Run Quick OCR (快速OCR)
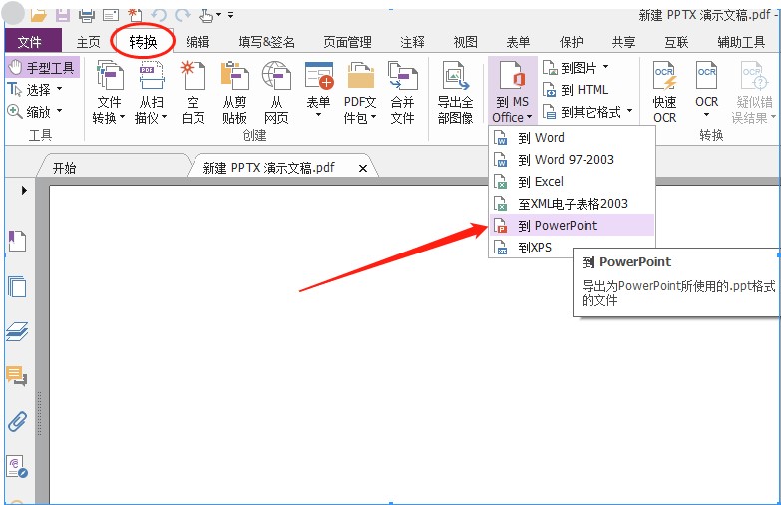 pyautogui.click(x=665, y=93)
